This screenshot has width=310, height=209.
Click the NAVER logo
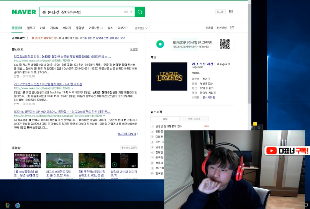(24, 12)
